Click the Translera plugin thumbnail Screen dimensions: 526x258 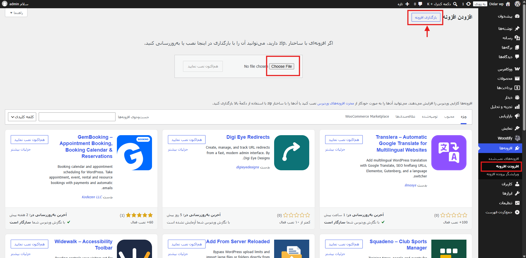click(449, 153)
